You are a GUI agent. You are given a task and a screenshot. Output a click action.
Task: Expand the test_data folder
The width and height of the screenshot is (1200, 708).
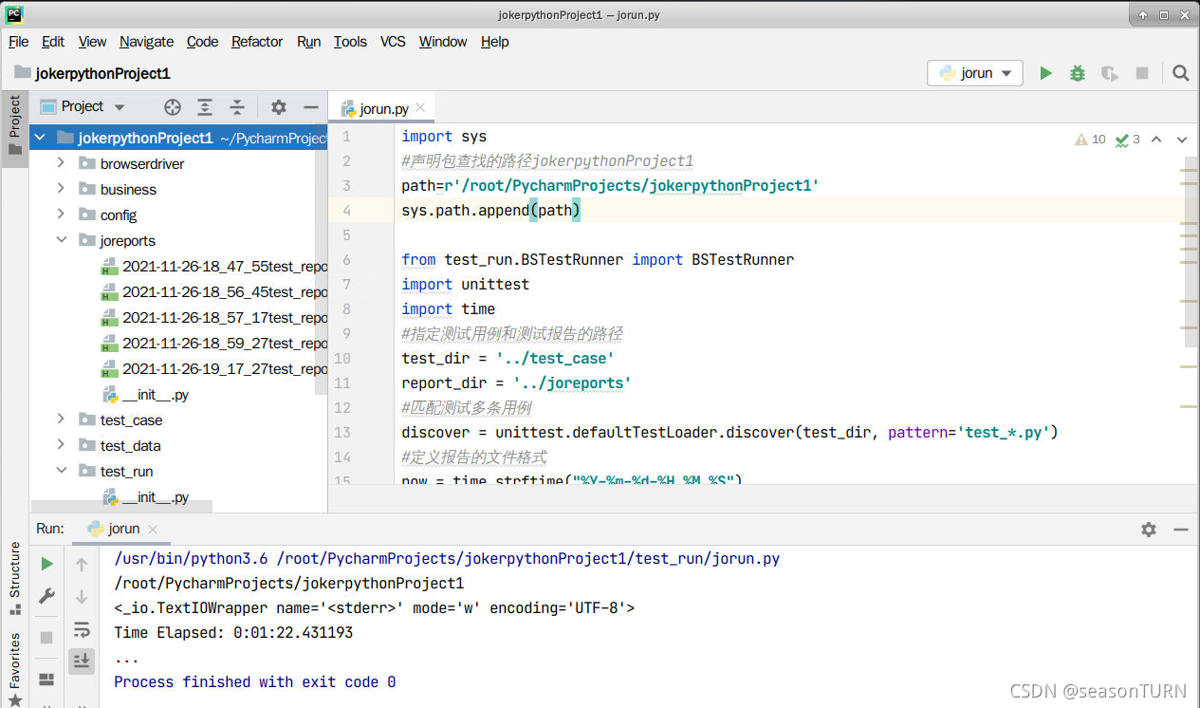[62, 445]
